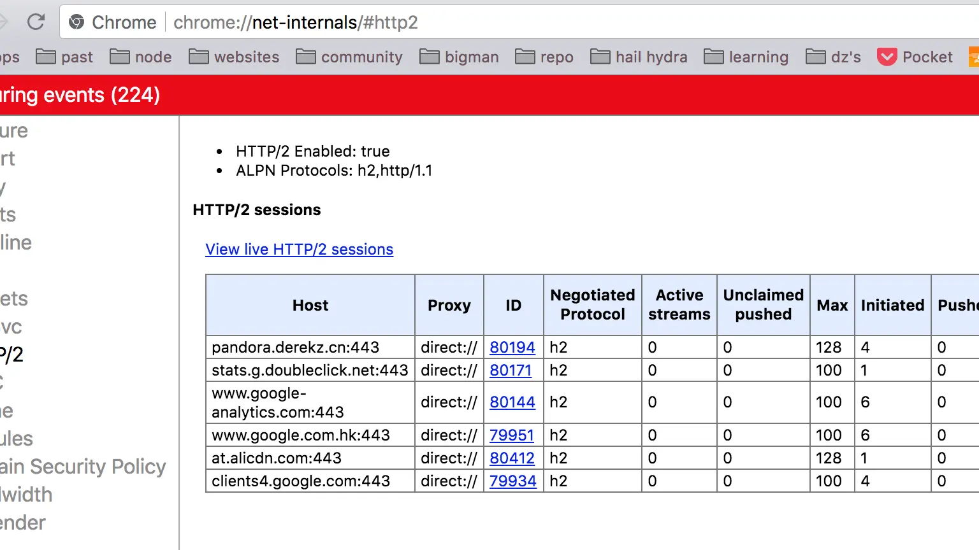Image resolution: width=979 pixels, height=550 pixels.
Task: Open the repo bookmarks folder
Action: pyautogui.click(x=544, y=57)
